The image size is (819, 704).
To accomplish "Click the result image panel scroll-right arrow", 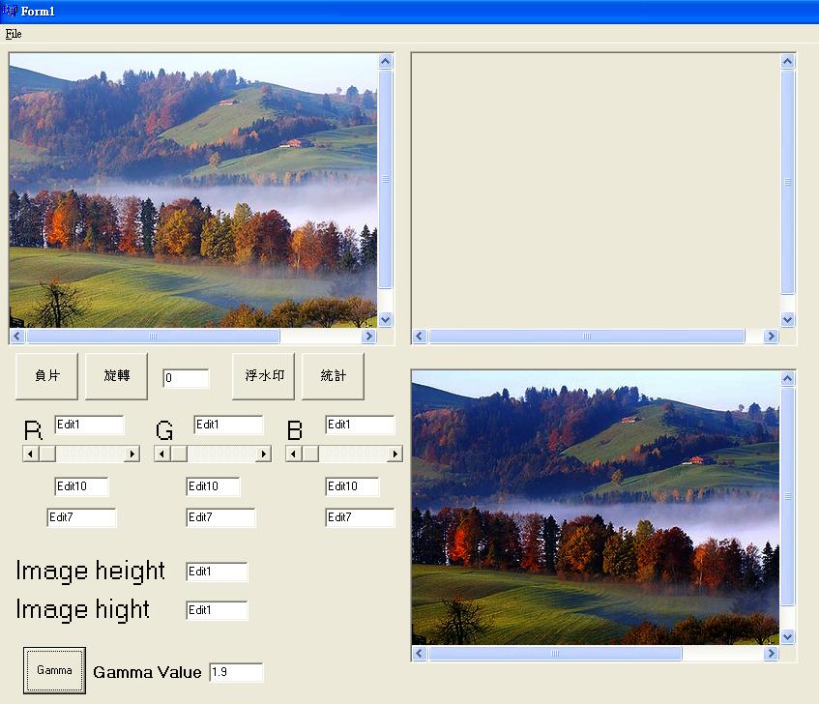I will coord(771,653).
